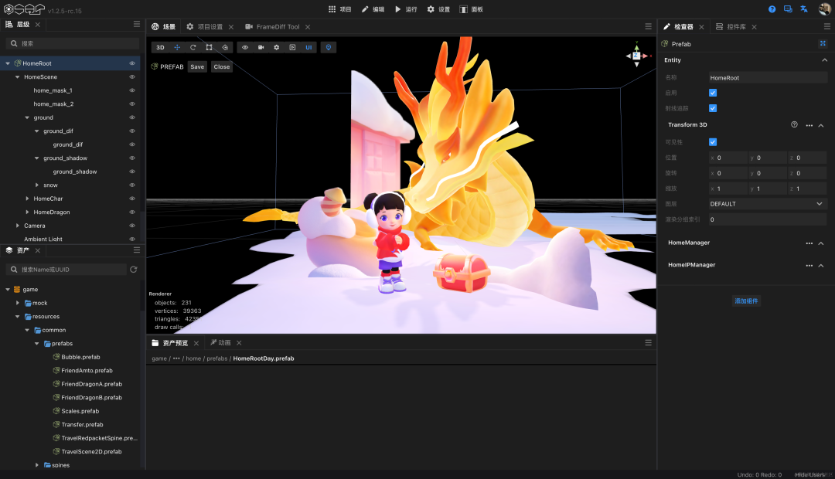Expand the snow tree node
This screenshot has width=835, height=479.
(37, 185)
